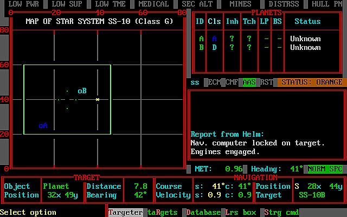Click the LOW PWR alert indicator
Image resolution: width=347 pixels, height=217 pixels.
[x=24, y=4]
